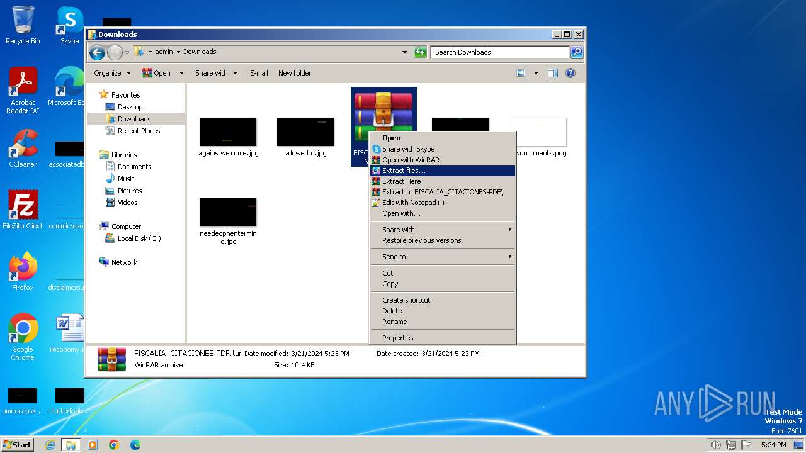
Task: Select Create shortcut entry
Action: [442, 300]
